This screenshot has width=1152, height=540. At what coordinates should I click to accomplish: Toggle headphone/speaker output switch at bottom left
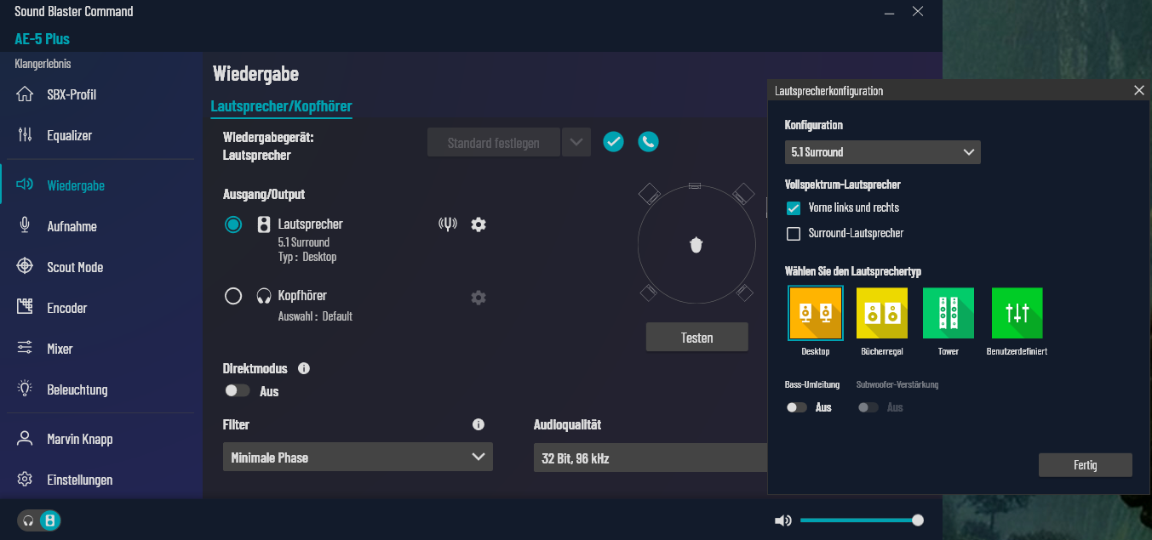[39, 520]
